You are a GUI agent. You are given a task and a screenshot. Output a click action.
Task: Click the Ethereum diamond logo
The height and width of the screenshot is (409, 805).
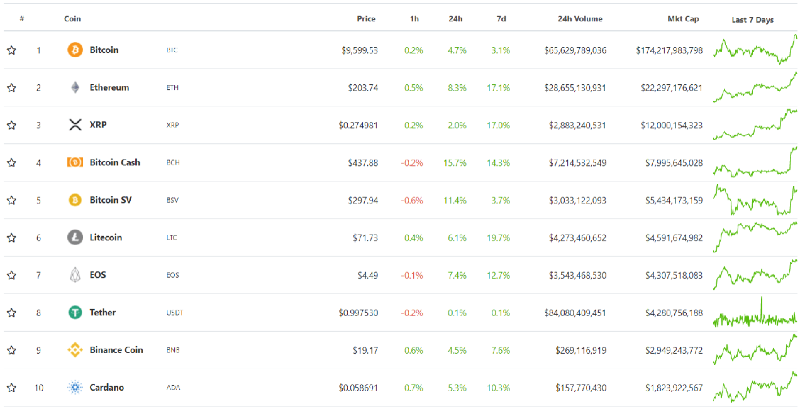coord(75,87)
